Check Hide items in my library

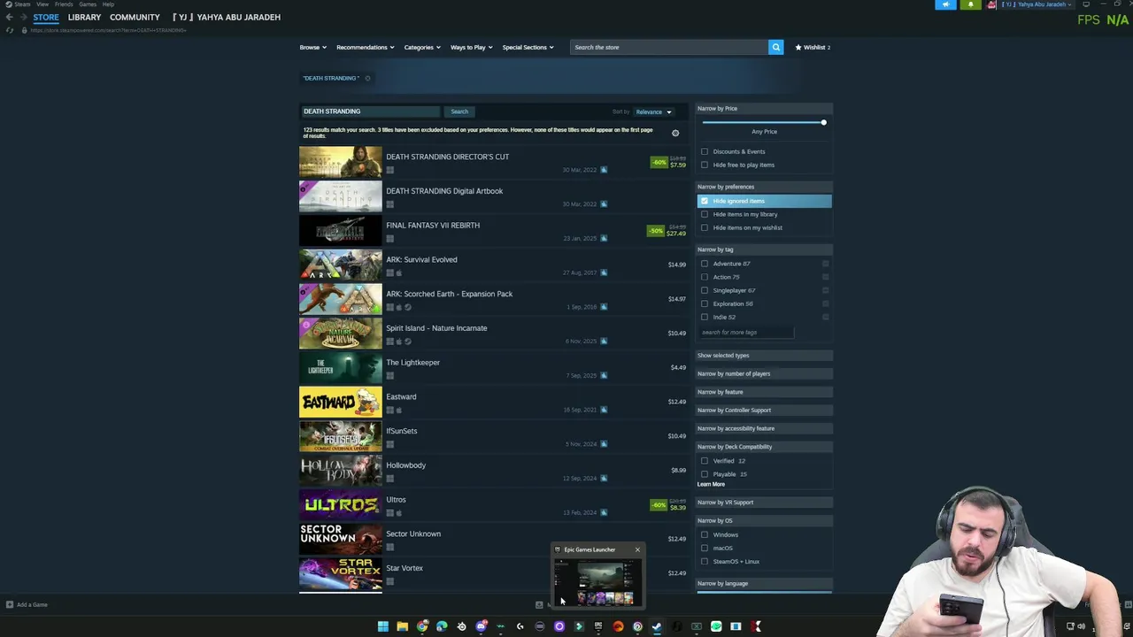click(x=705, y=214)
